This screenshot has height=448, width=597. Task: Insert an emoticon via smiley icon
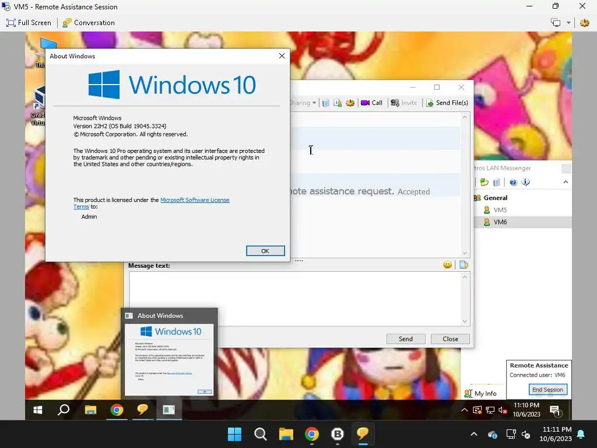tap(447, 265)
